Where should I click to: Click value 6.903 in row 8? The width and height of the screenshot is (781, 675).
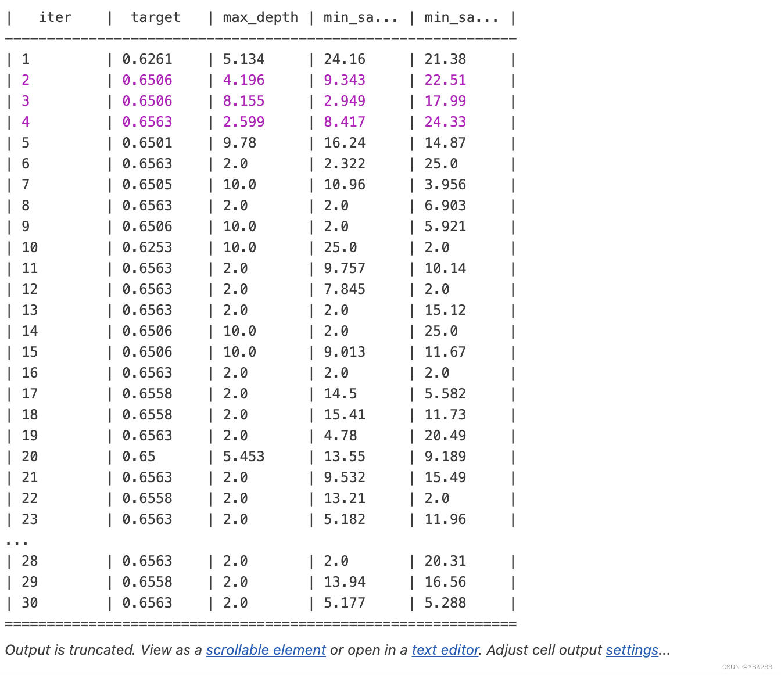(x=445, y=206)
